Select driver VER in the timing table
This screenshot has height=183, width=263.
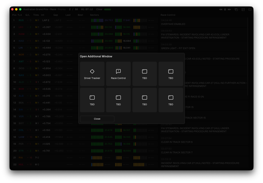coord(21,117)
